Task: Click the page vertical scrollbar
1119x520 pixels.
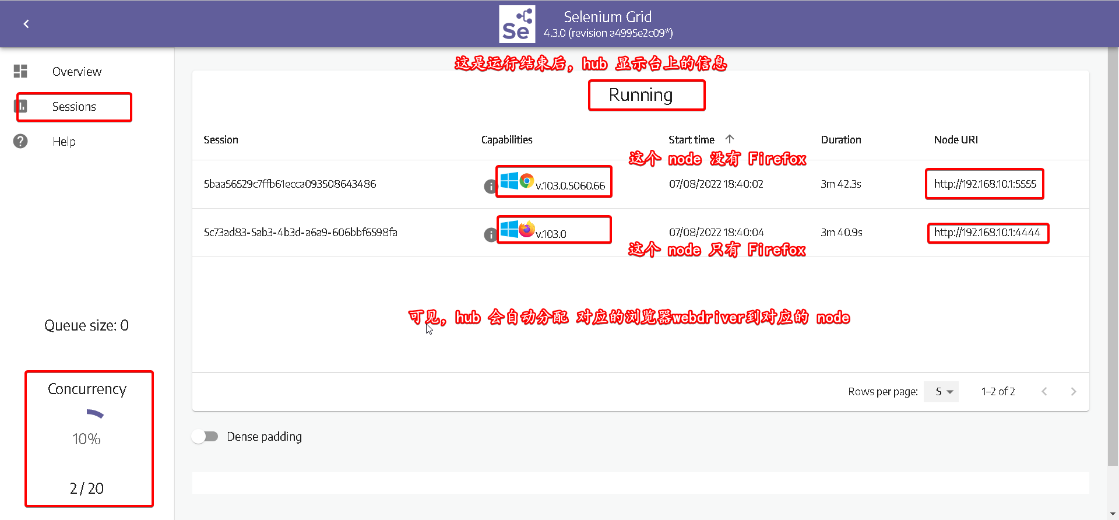Action: (1113, 257)
